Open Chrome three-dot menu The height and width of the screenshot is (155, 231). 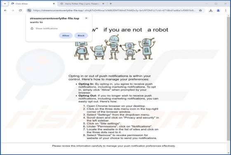226,10
